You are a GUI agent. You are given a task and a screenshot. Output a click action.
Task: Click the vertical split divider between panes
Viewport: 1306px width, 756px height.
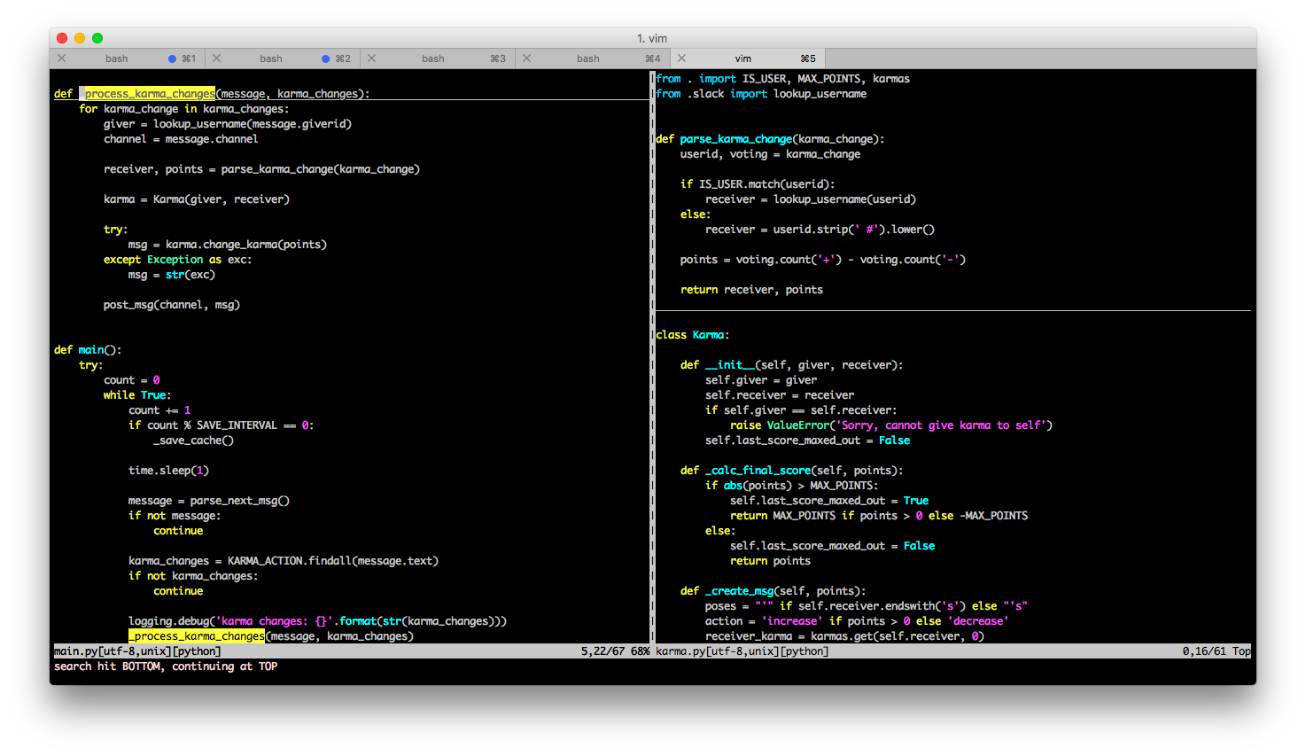652,355
